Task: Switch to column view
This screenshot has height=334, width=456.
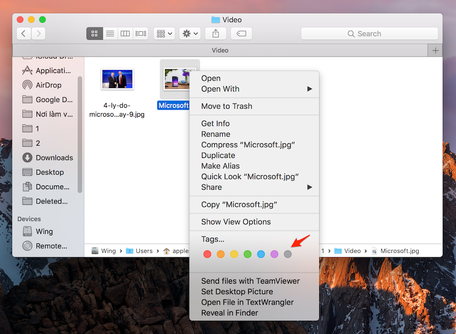Action: pos(125,33)
